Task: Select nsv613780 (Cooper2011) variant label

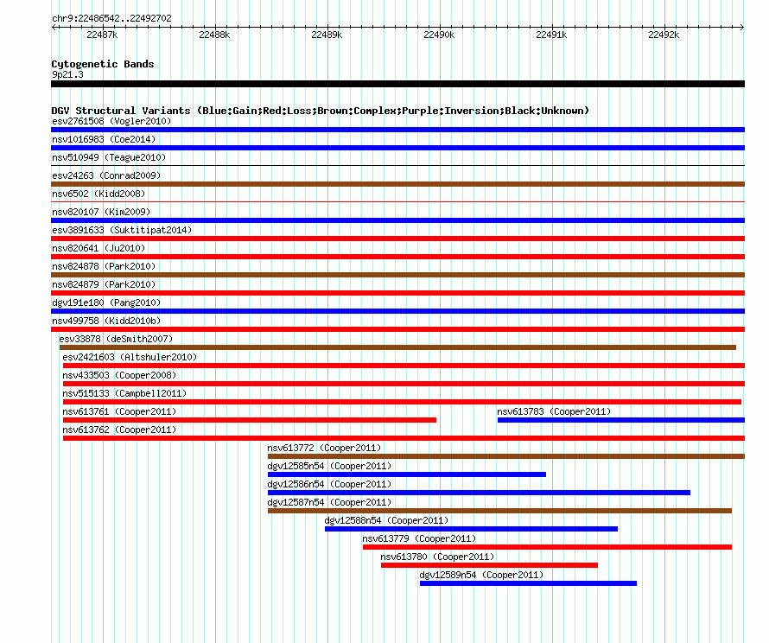Action: [x=437, y=557]
